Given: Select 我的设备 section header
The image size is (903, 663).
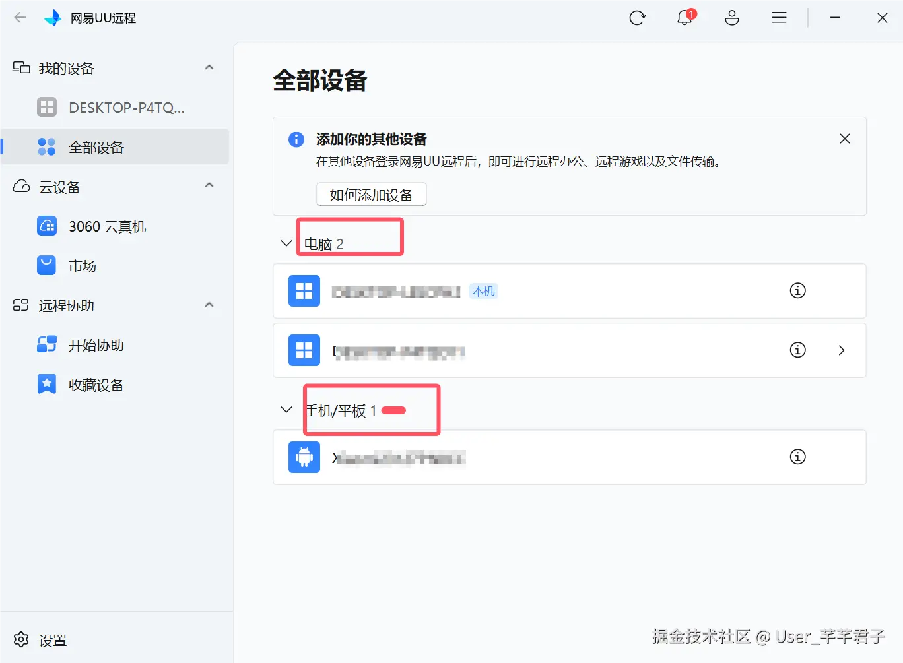Looking at the screenshot, I should (66, 68).
